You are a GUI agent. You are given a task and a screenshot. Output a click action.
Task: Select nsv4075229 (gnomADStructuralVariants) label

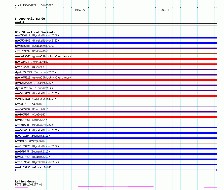[x=43, y=78]
